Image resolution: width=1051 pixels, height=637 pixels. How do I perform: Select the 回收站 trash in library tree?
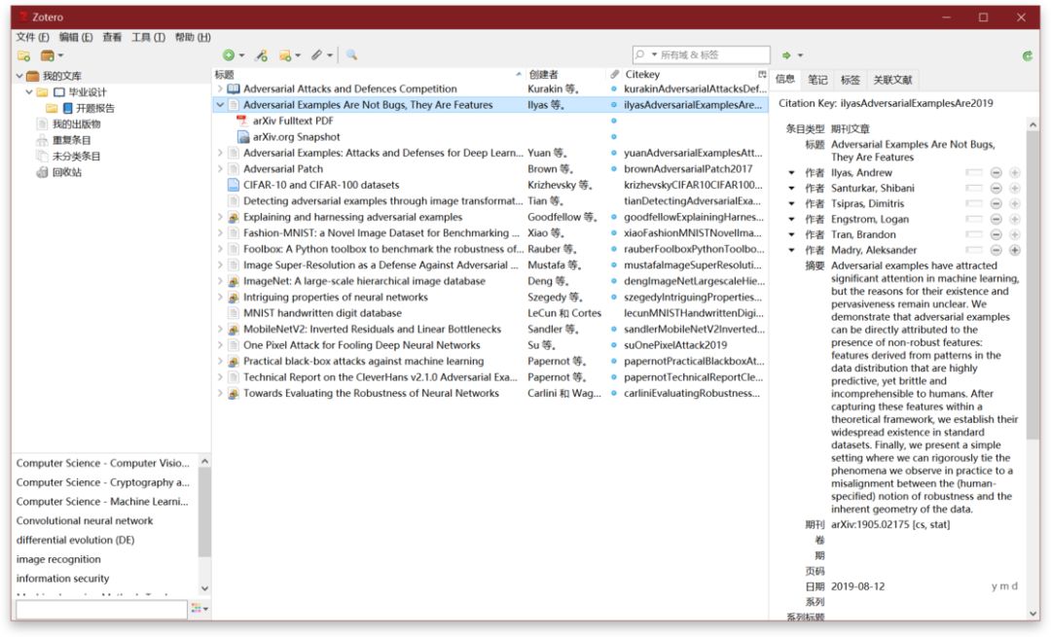click(66, 172)
